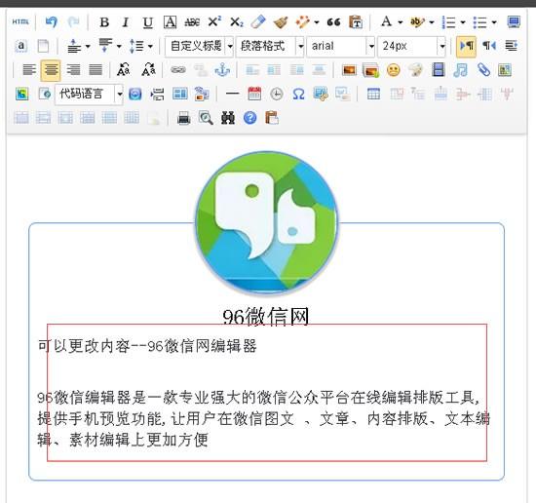Insert an emoticon
This screenshot has height=503, width=536.
point(393,70)
